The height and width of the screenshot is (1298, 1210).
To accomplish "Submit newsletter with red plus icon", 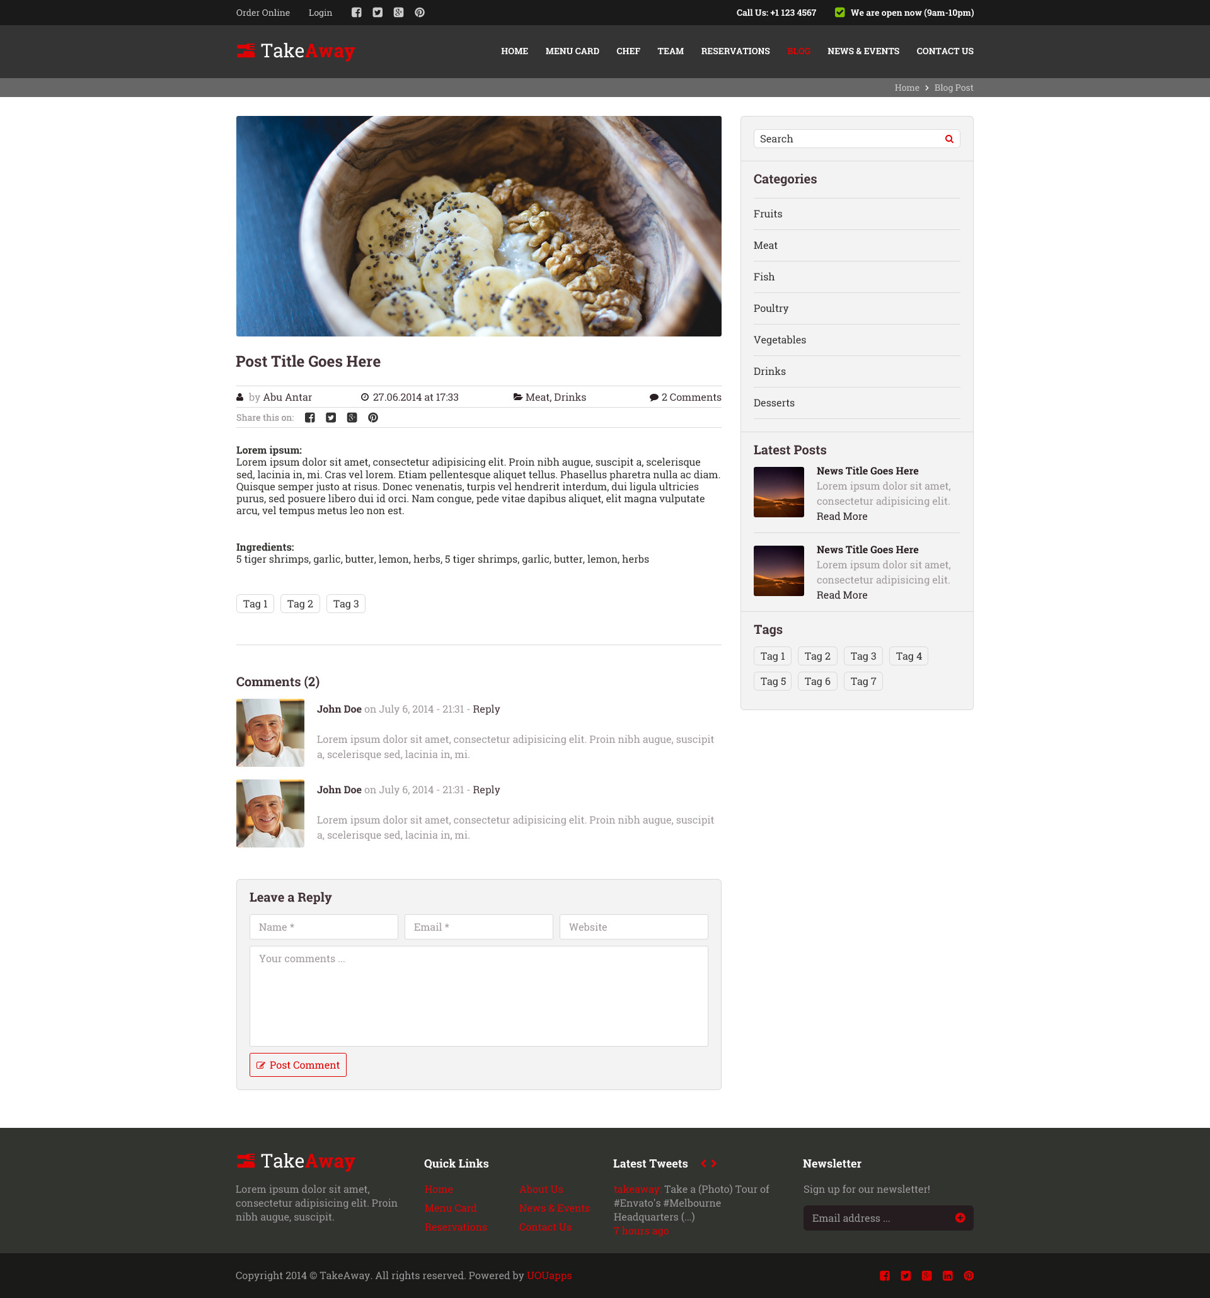I will 960,1218.
